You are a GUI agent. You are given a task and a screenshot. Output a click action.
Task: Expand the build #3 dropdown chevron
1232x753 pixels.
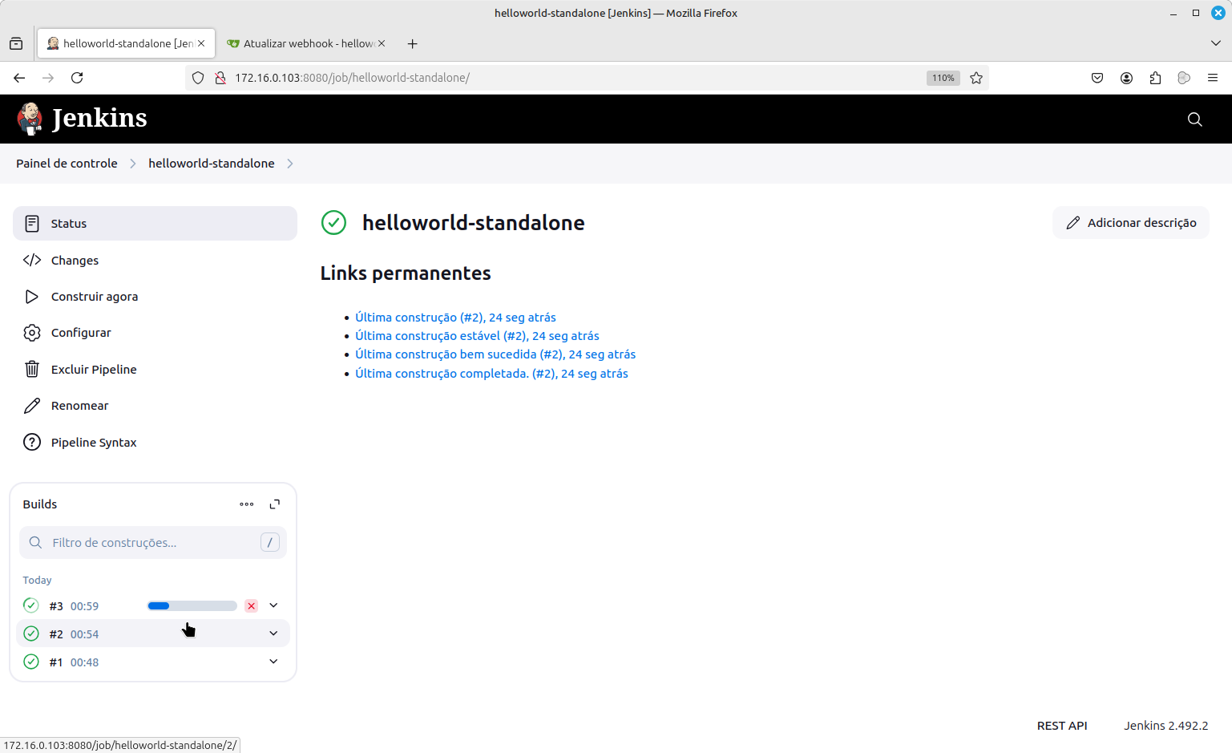[x=273, y=605]
